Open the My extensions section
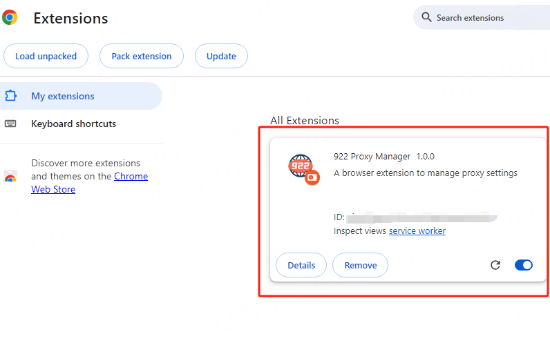550x343 pixels. pyautogui.click(x=63, y=97)
